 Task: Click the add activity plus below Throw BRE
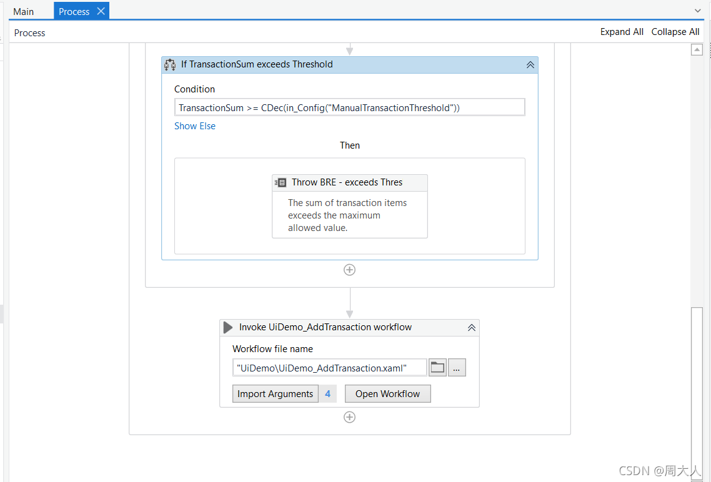tap(349, 270)
